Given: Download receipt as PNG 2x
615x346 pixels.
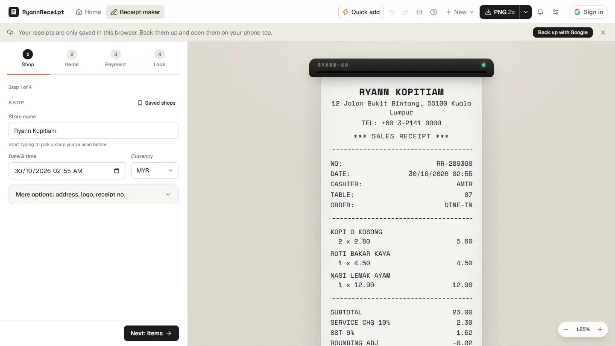Looking at the screenshot, I should [500, 12].
